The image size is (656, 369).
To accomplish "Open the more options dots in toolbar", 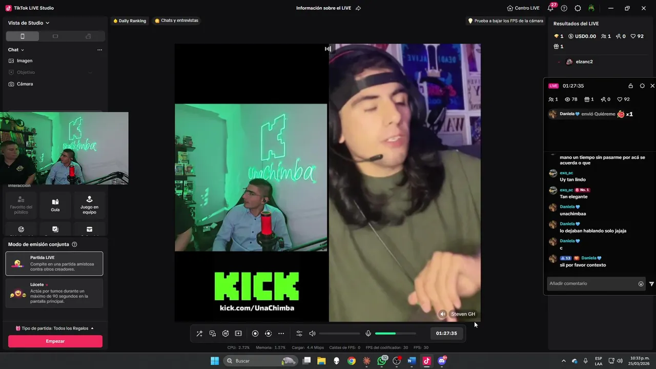I will tap(281, 334).
